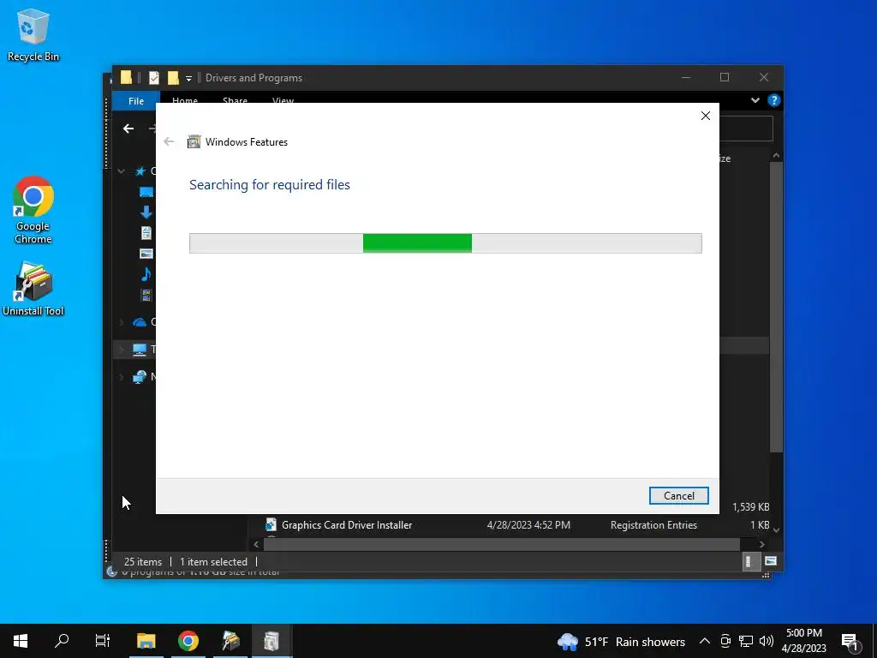
Task: Close the Windows Features dialog
Action: [706, 116]
